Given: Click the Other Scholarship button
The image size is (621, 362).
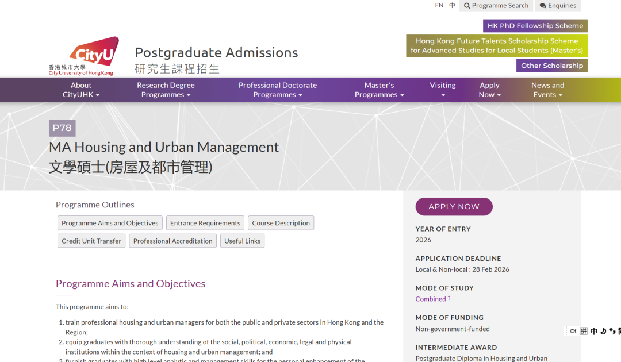Looking at the screenshot, I should click(551, 65).
